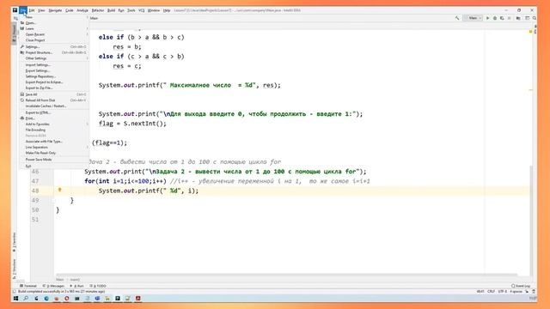The height and width of the screenshot is (309, 550).
Task: Click Save All in File menu
Action: pos(54,94)
